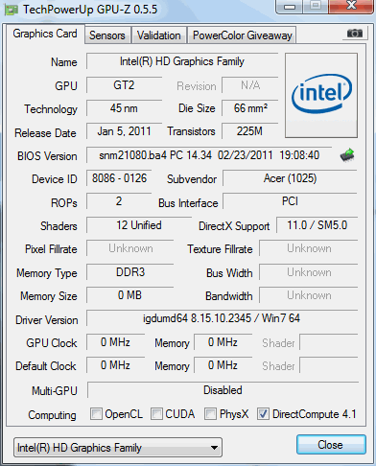Click the GPU-Z title bar app icon
The width and height of the screenshot is (376, 466).
click(11, 10)
